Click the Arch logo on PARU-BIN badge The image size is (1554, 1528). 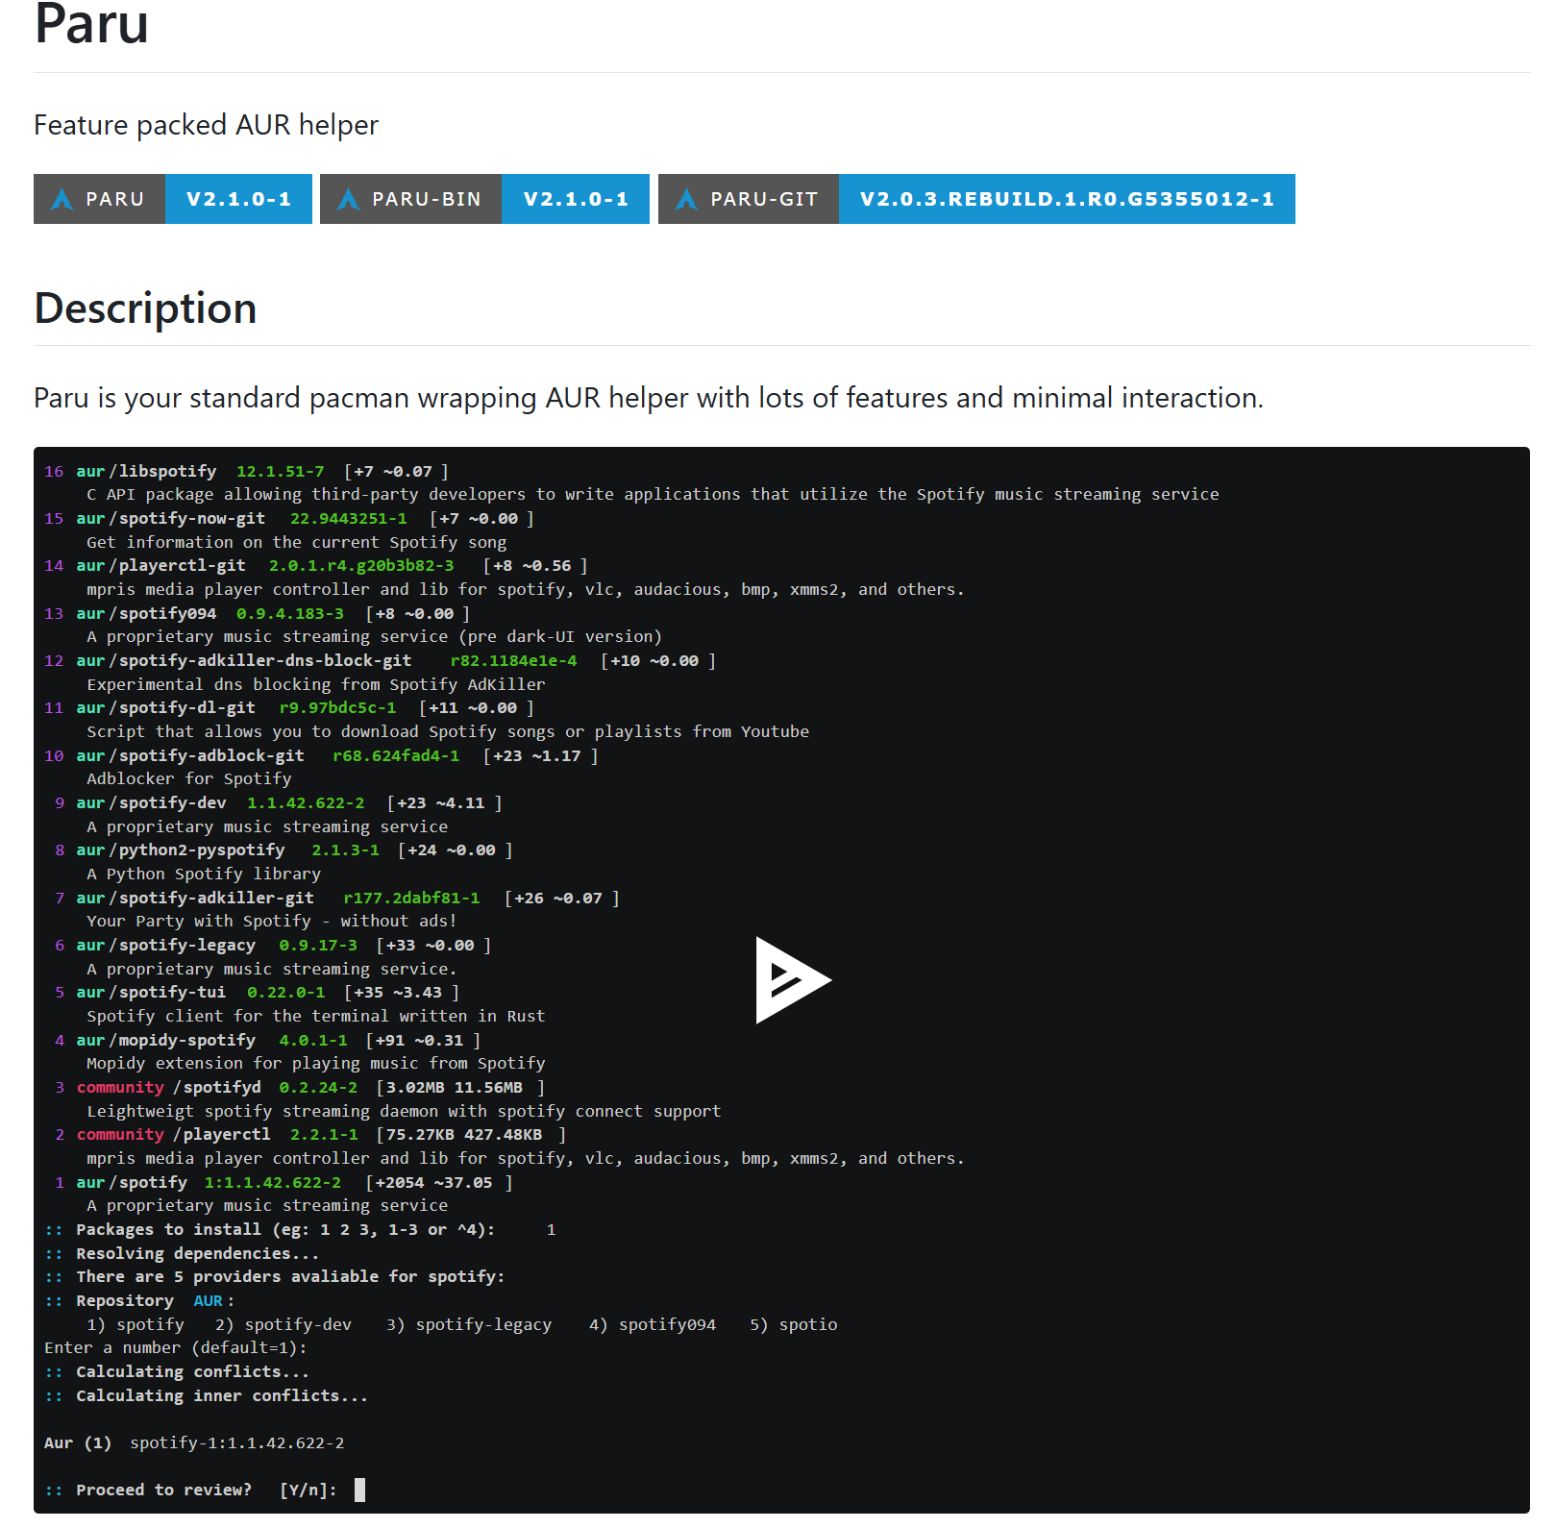tap(349, 199)
